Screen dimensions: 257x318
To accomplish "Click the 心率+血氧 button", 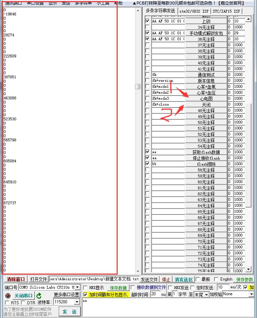I will click(206, 87).
